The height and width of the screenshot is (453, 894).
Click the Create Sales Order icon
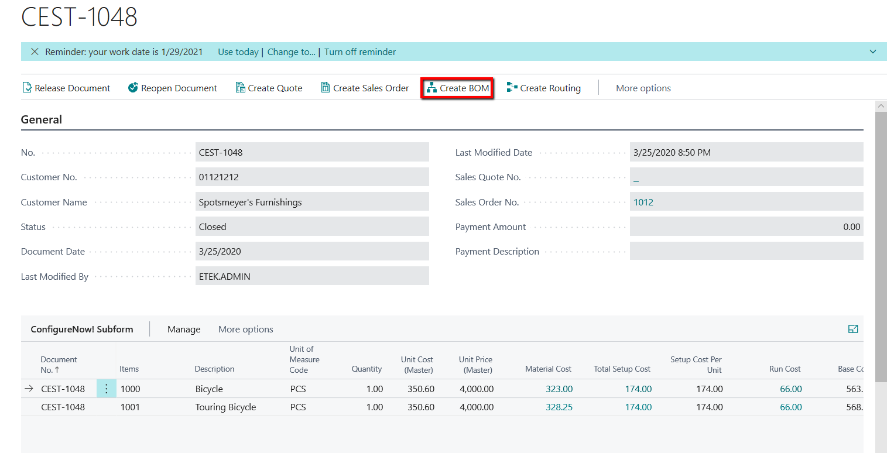coord(326,88)
